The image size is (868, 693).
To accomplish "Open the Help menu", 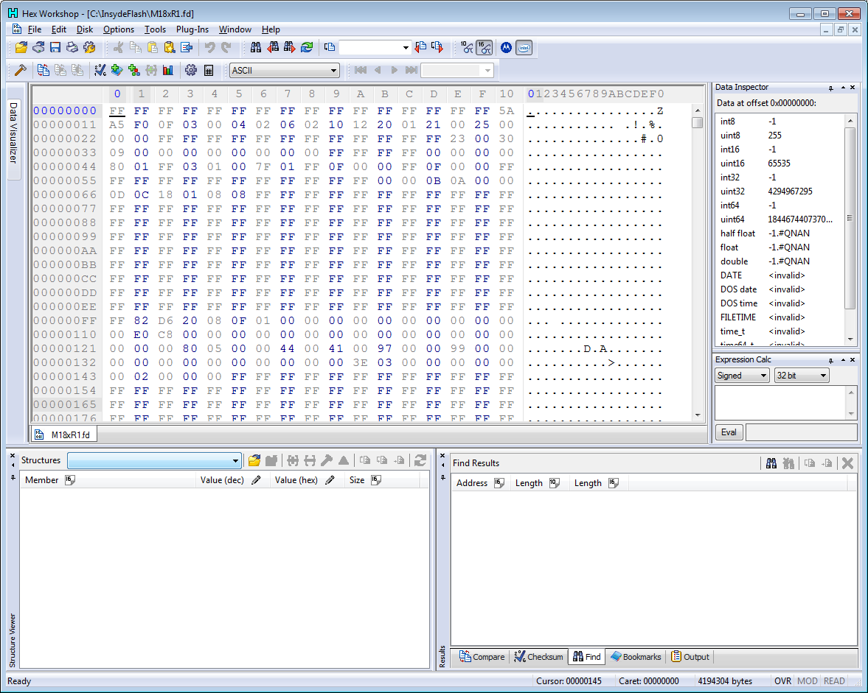I will coord(271,29).
